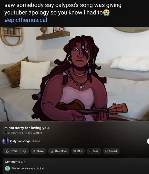Screen dimensions: 149x174
Task: Open the comment 'This response was a choice'
Action: pos(28,168)
